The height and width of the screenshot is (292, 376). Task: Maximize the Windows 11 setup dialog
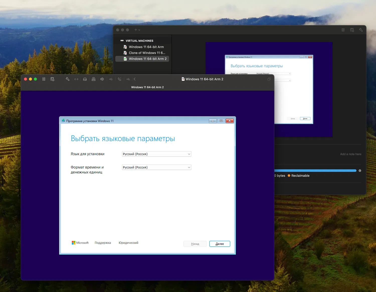tap(221, 121)
